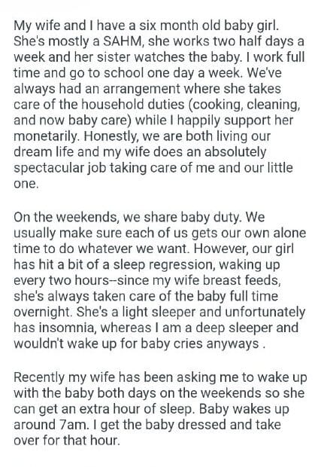Click the word "dressed" in last paragraph
The image size is (321, 467).
[x=201, y=424]
